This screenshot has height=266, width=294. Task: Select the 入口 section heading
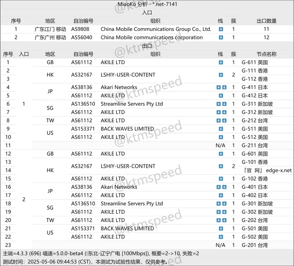click(x=147, y=13)
